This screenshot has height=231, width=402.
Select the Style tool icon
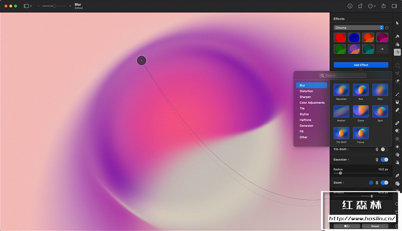(397, 36)
